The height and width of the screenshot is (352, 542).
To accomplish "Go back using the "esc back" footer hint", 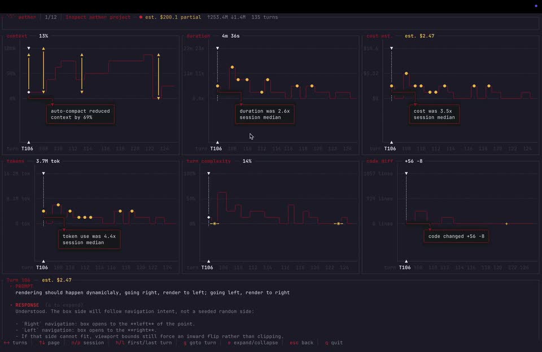I will 301,342.
